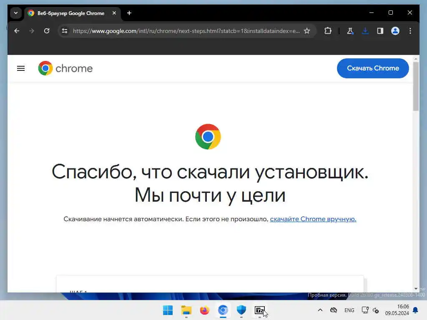Open the profile avatar menu
Viewport: 427px width, 320px height.
[x=395, y=31]
